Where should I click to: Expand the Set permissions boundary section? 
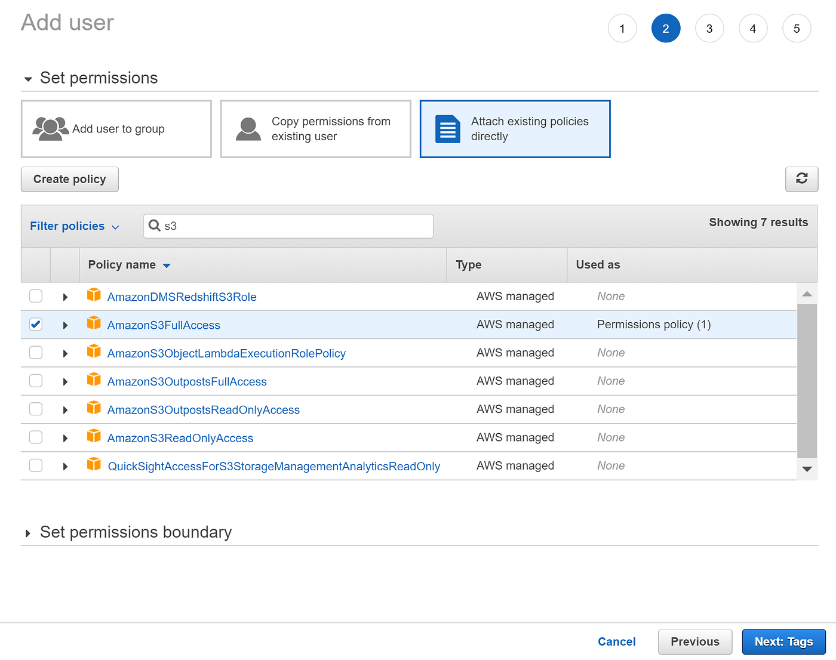(27, 532)
